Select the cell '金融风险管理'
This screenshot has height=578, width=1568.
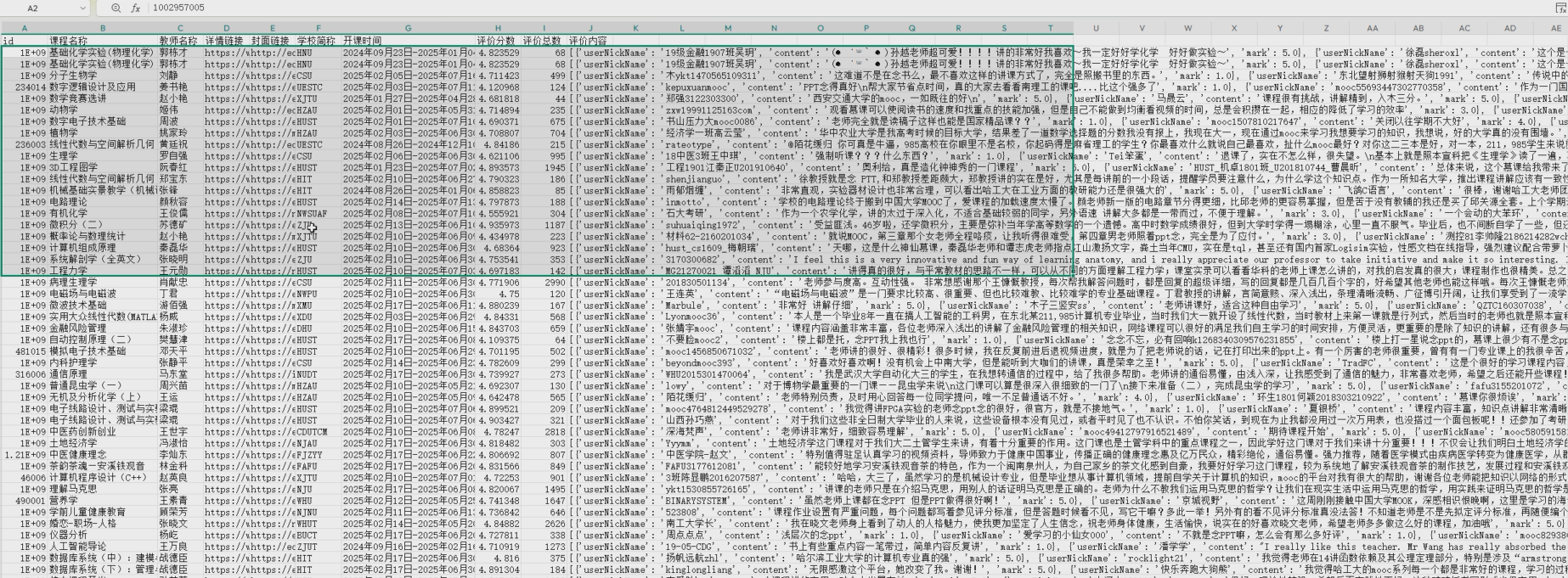(x=103, y=328)
